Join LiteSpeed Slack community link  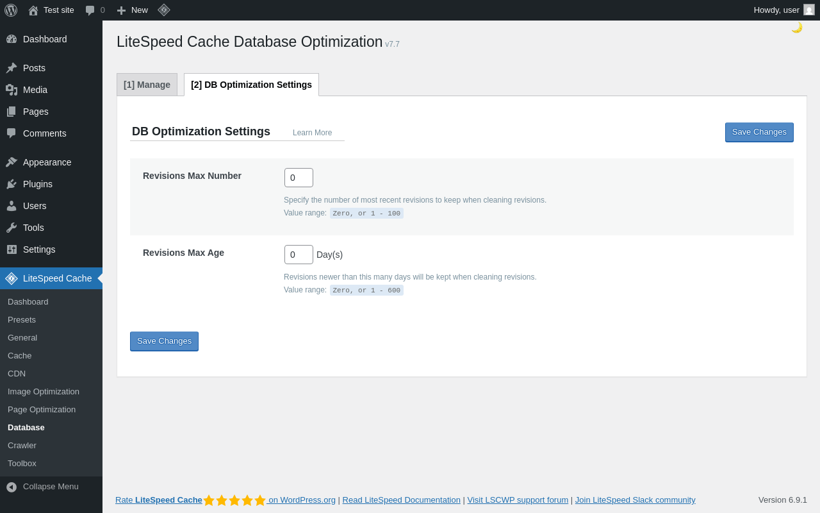click(x=635, y=500)
